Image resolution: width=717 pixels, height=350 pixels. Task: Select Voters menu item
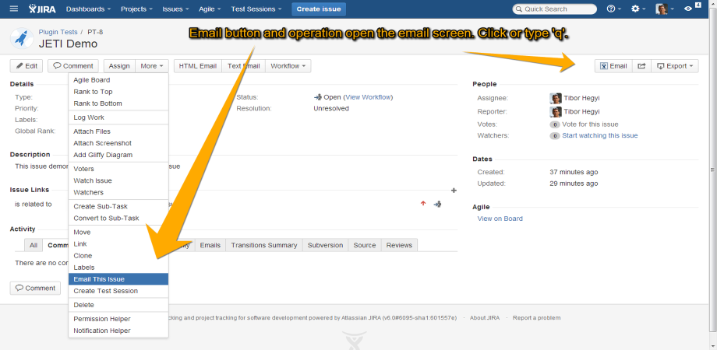(x=118, y=169)
